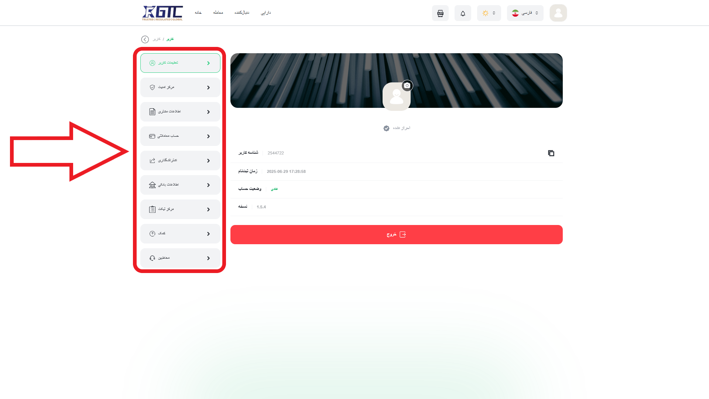Click the شناسه کاربر label

(x=248, y=153)
